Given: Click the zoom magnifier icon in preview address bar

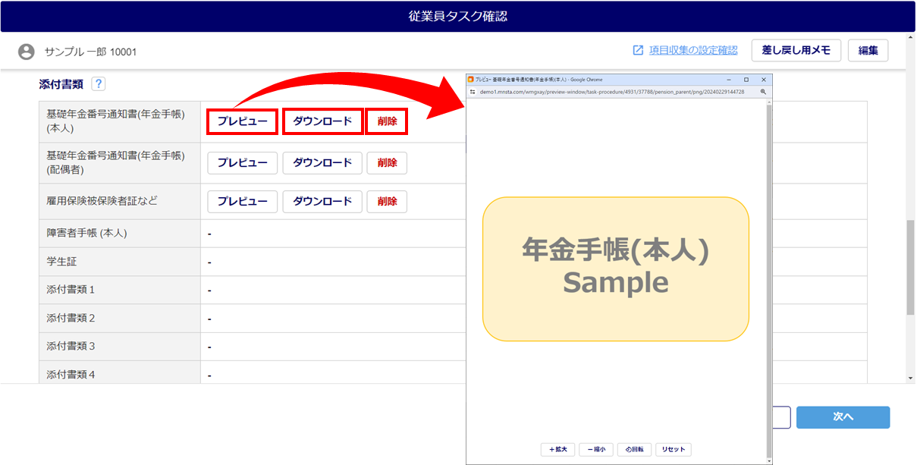Looking at the screenshot, I should (x=763, y=92).
